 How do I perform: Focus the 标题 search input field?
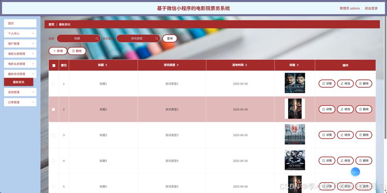[79, 39]
